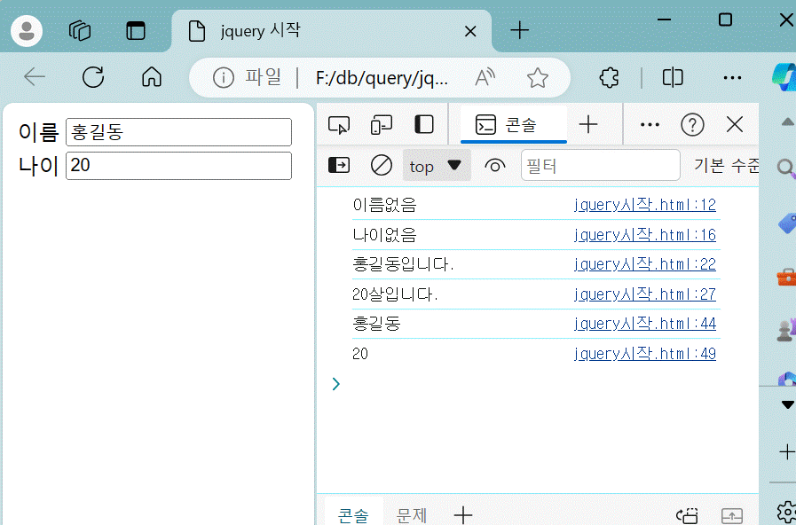Toggle split screen view in the toolbar
Screen dimensions: 796x525
click(672, 77)
